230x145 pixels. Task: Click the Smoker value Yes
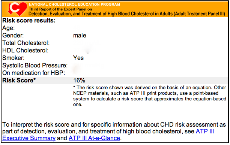(78, 58)
